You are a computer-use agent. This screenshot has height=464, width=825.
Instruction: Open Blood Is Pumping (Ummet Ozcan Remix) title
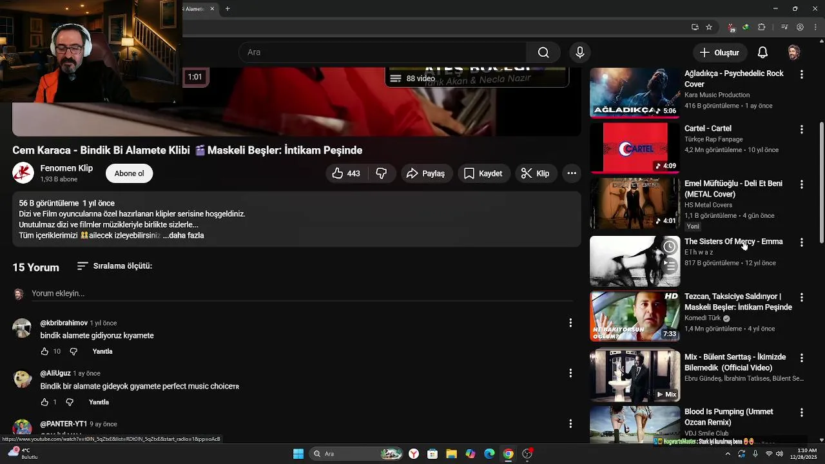tap(729, 417)
